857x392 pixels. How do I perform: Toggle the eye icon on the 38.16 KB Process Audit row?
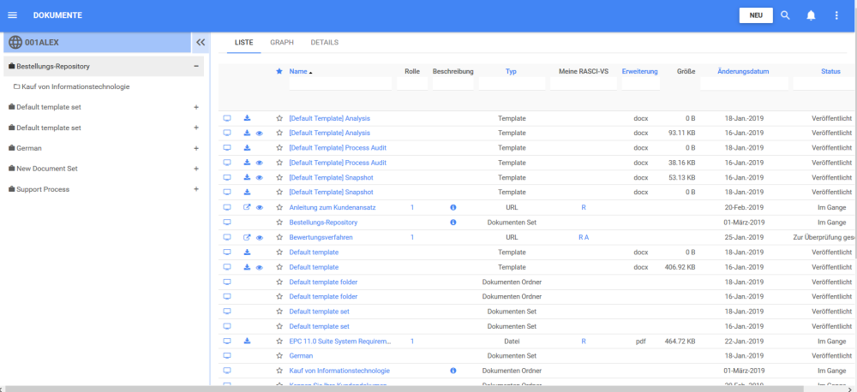(x=260, y=163)
